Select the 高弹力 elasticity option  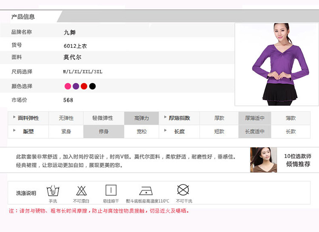point(142,118)
